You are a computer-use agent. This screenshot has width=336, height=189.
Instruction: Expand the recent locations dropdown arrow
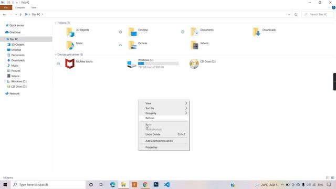[16, 14]
